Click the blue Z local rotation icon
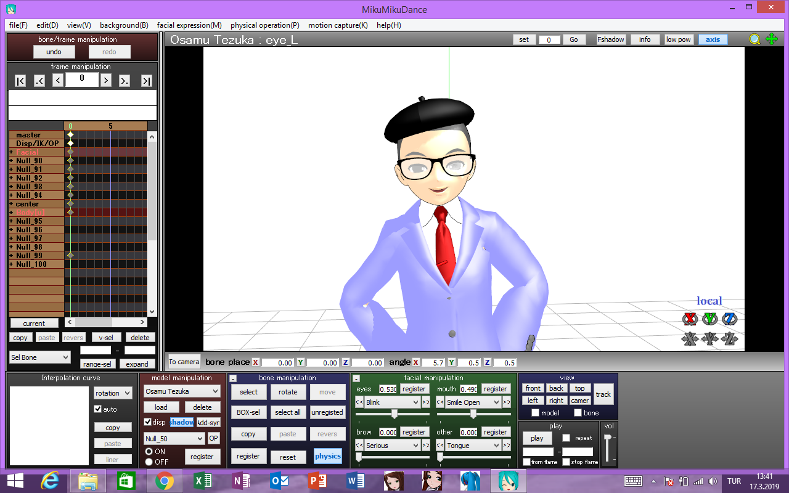This screenshot has height=493, width=789. [730, 319]
